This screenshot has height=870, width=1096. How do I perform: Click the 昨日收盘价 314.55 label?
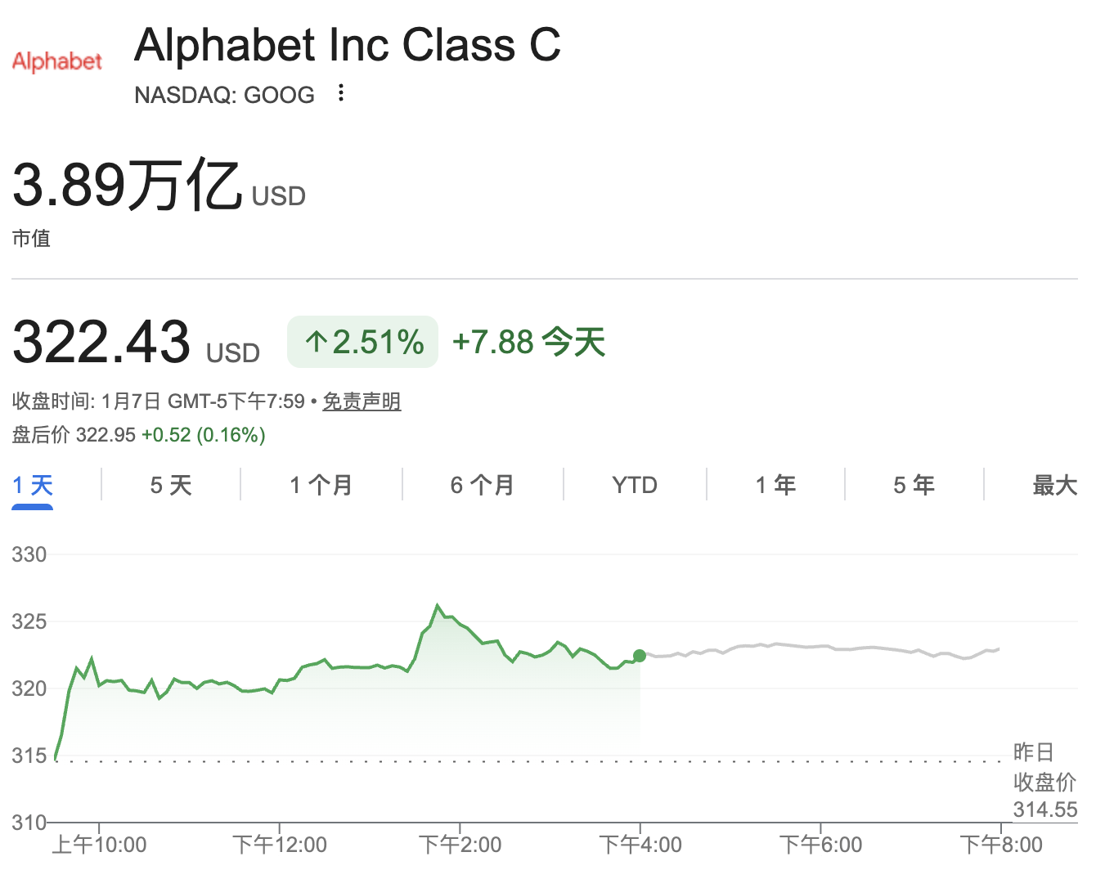pos(1044,781)
